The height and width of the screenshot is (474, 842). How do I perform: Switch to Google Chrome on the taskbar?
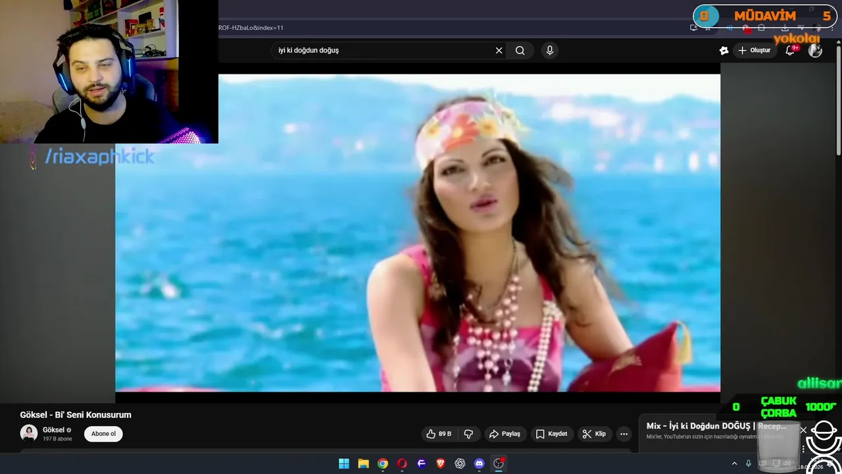click(383, 463)
